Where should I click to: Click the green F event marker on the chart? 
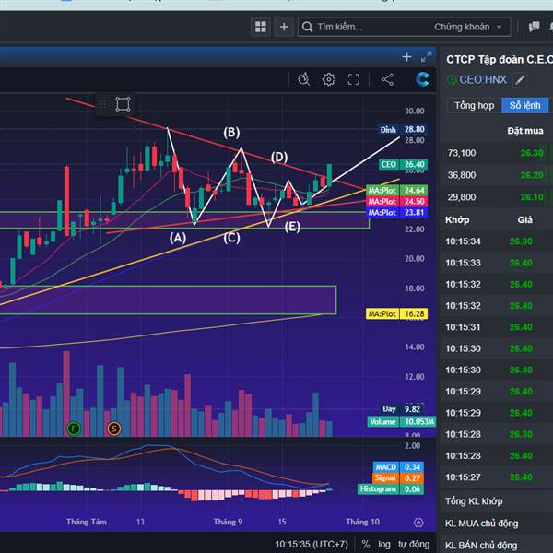[x=74, y=429]
